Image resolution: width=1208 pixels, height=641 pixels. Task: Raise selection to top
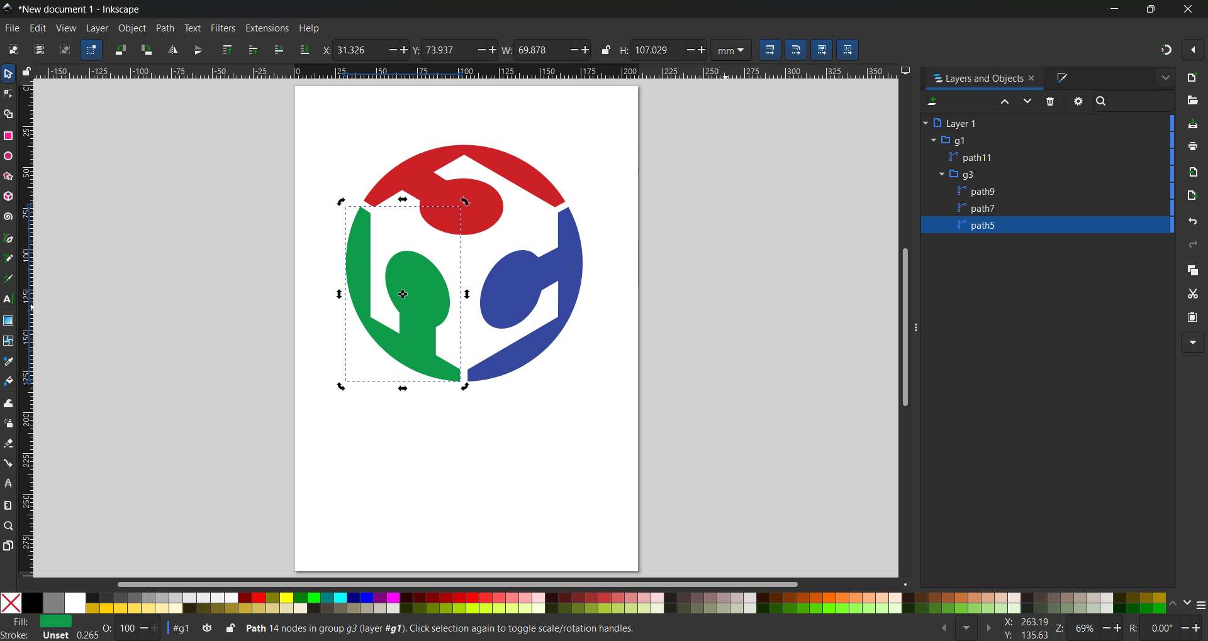click(x=227, y=50)
